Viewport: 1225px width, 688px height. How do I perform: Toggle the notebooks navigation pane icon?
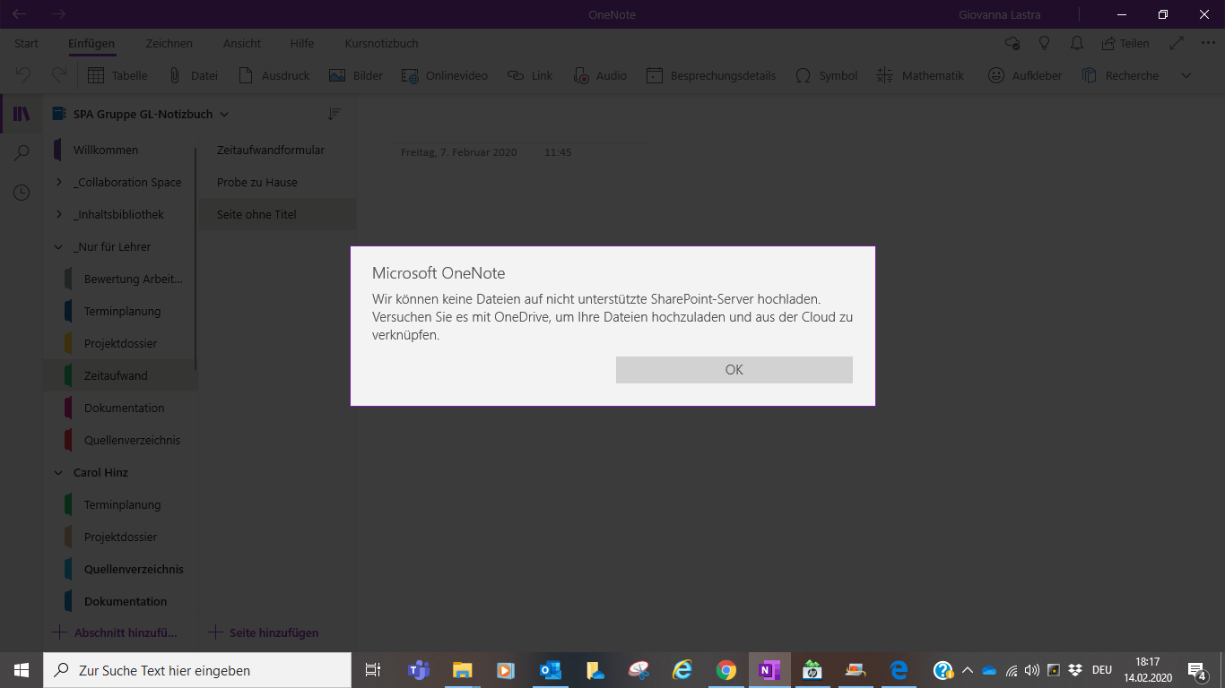pyautogui.click(x=22, y=114)
